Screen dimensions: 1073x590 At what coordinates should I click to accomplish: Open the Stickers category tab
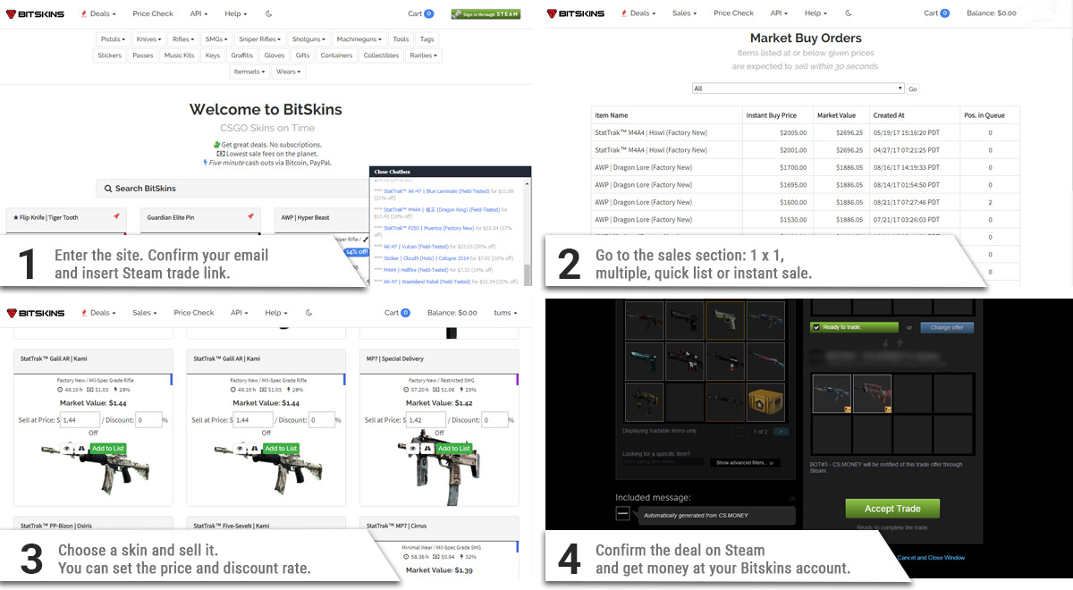point(110,55)
